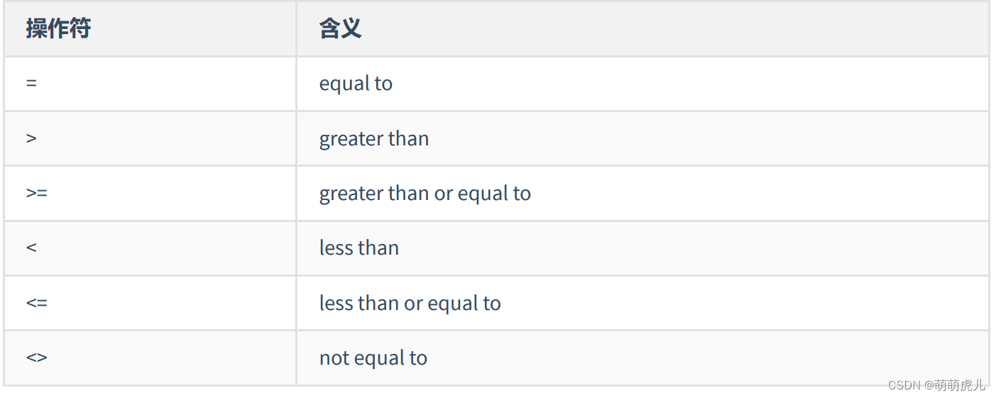Screen dimensions: 996x398
Task: Select the >= operator cell
Action: (x=37, y=193)
